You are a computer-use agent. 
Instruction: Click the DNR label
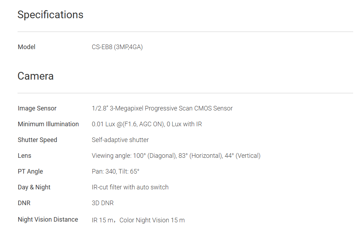24,203
